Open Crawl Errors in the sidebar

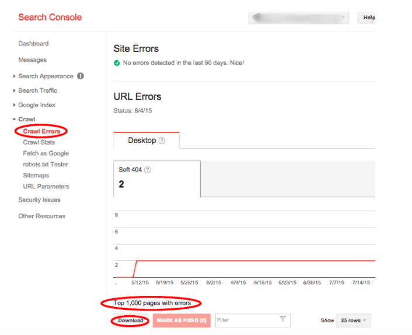click(41, 131)
